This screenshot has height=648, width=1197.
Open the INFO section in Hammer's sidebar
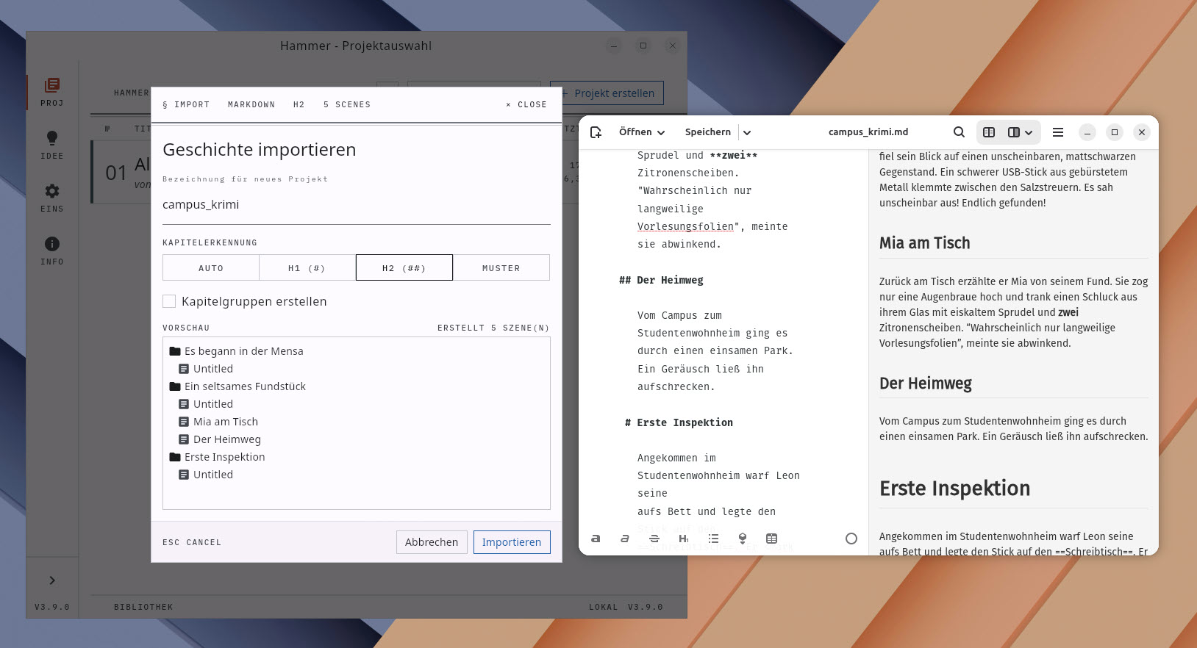pos(52,251)
